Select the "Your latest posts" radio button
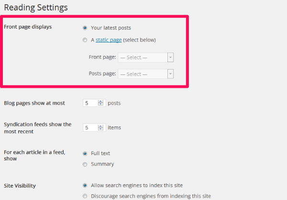287x200 pixels. tap(85, 28)
